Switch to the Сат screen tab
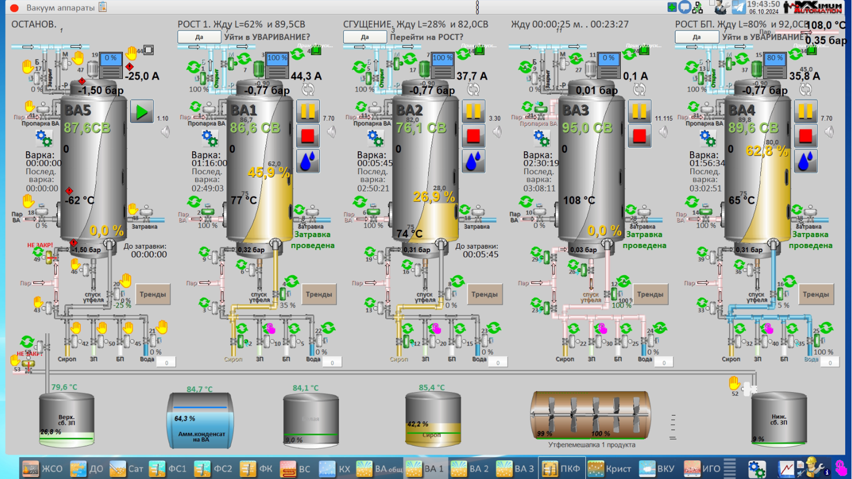852x479 pixels. coord(127,469)
